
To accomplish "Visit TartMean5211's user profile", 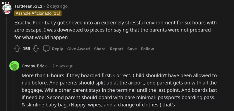I will [28, 6].
